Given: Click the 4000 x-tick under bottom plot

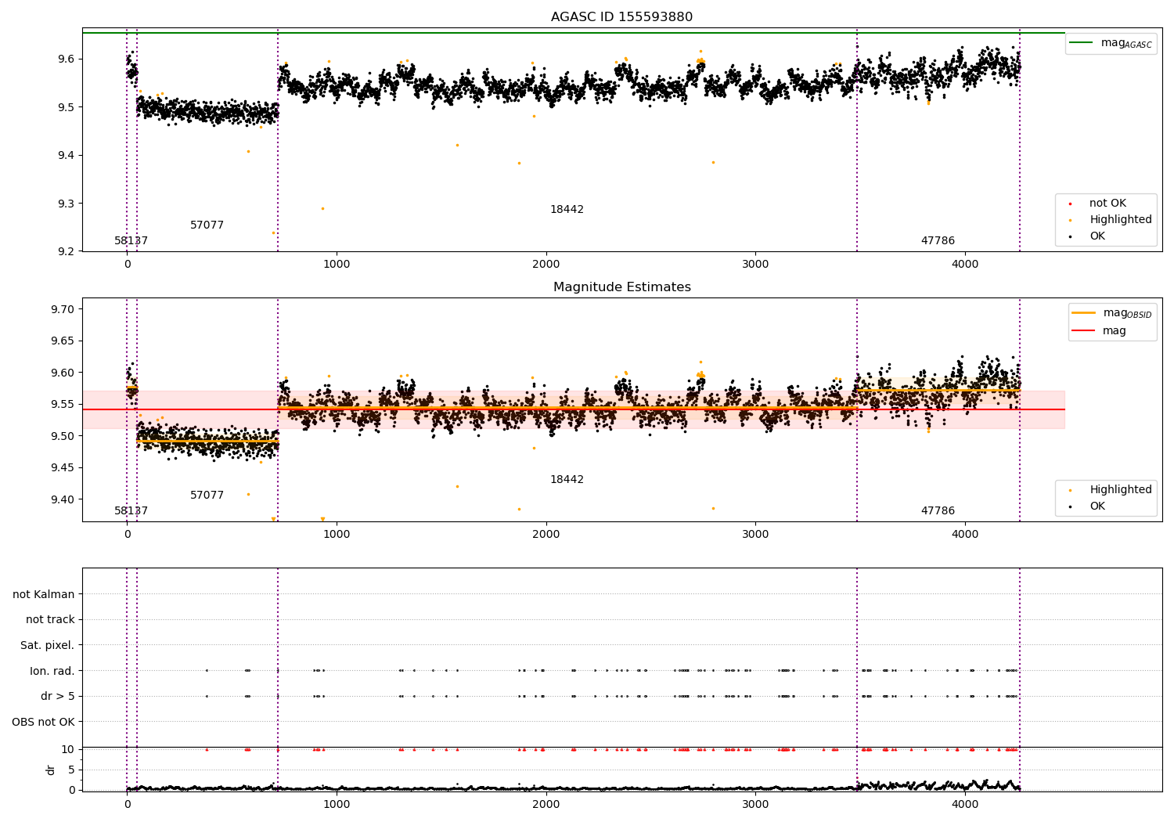Looking at the screenshot, I should tap(965, 804).
